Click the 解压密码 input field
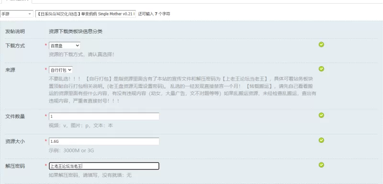The height and width of the screenshot is (184, 383). tap(104, 166)
